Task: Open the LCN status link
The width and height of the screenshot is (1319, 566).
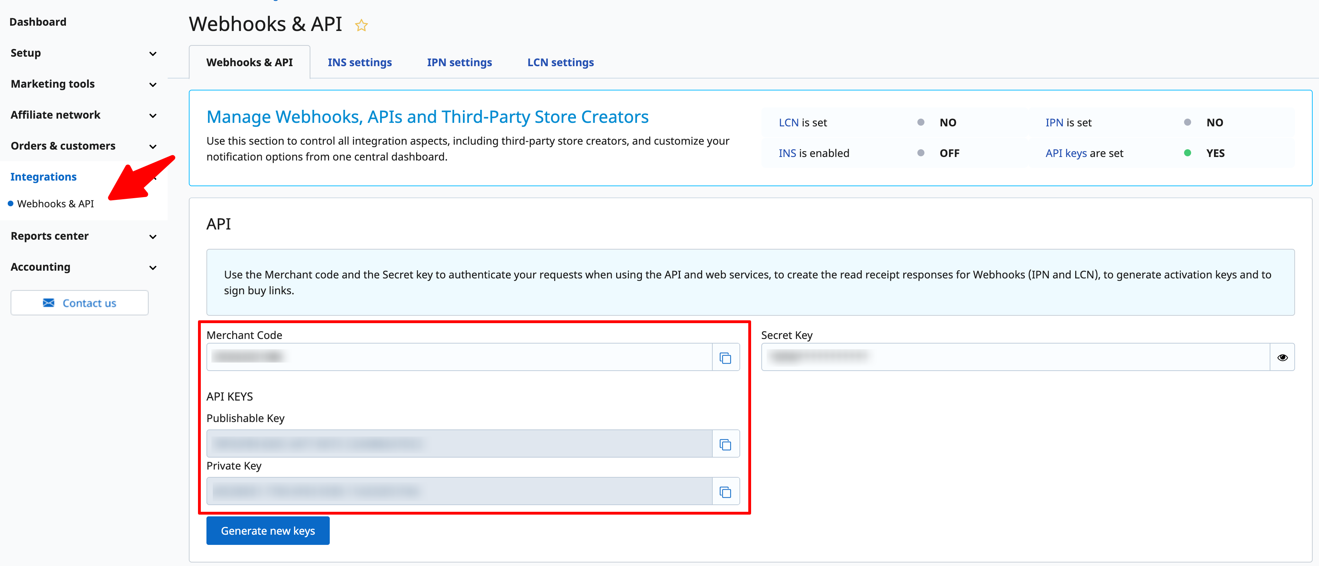Action: coord(788,123)
